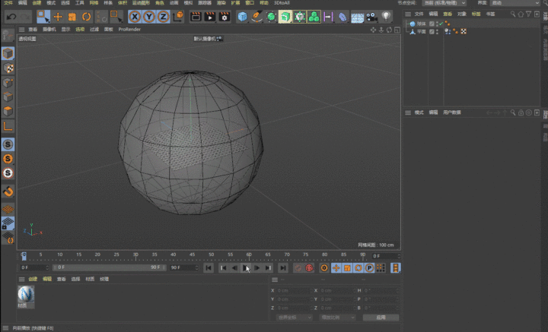Toggle Y axis lock in the toolbar
548x332 pixels.
(x=148, y=17)
